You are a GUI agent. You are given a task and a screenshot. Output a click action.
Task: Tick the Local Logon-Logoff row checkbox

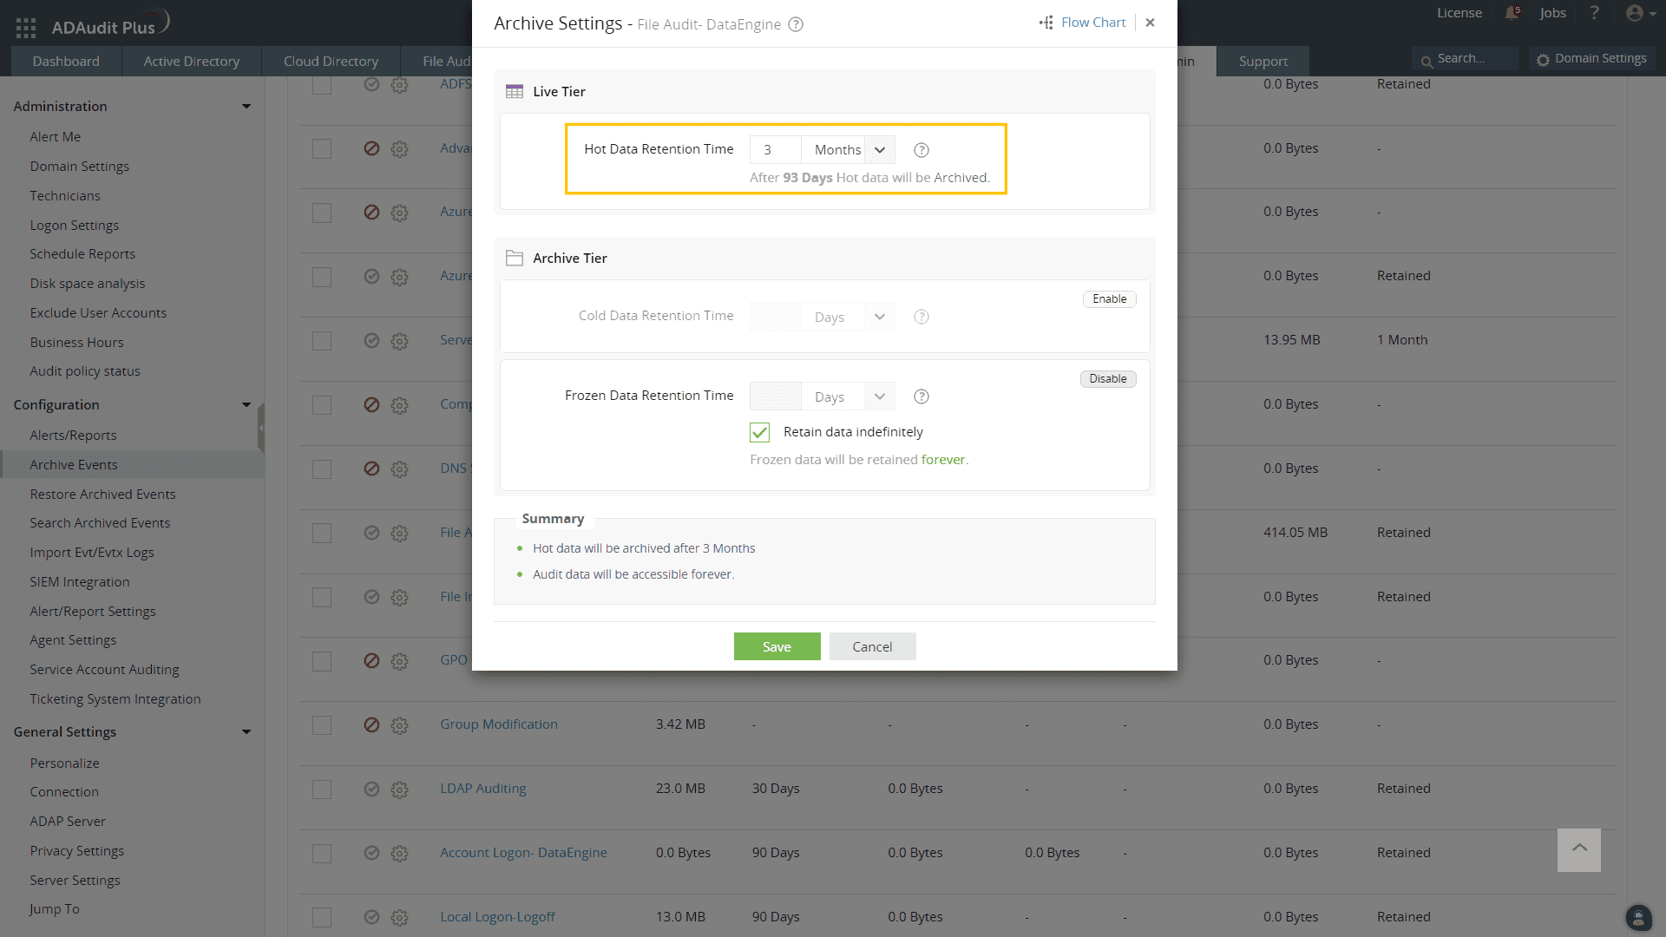322,917
